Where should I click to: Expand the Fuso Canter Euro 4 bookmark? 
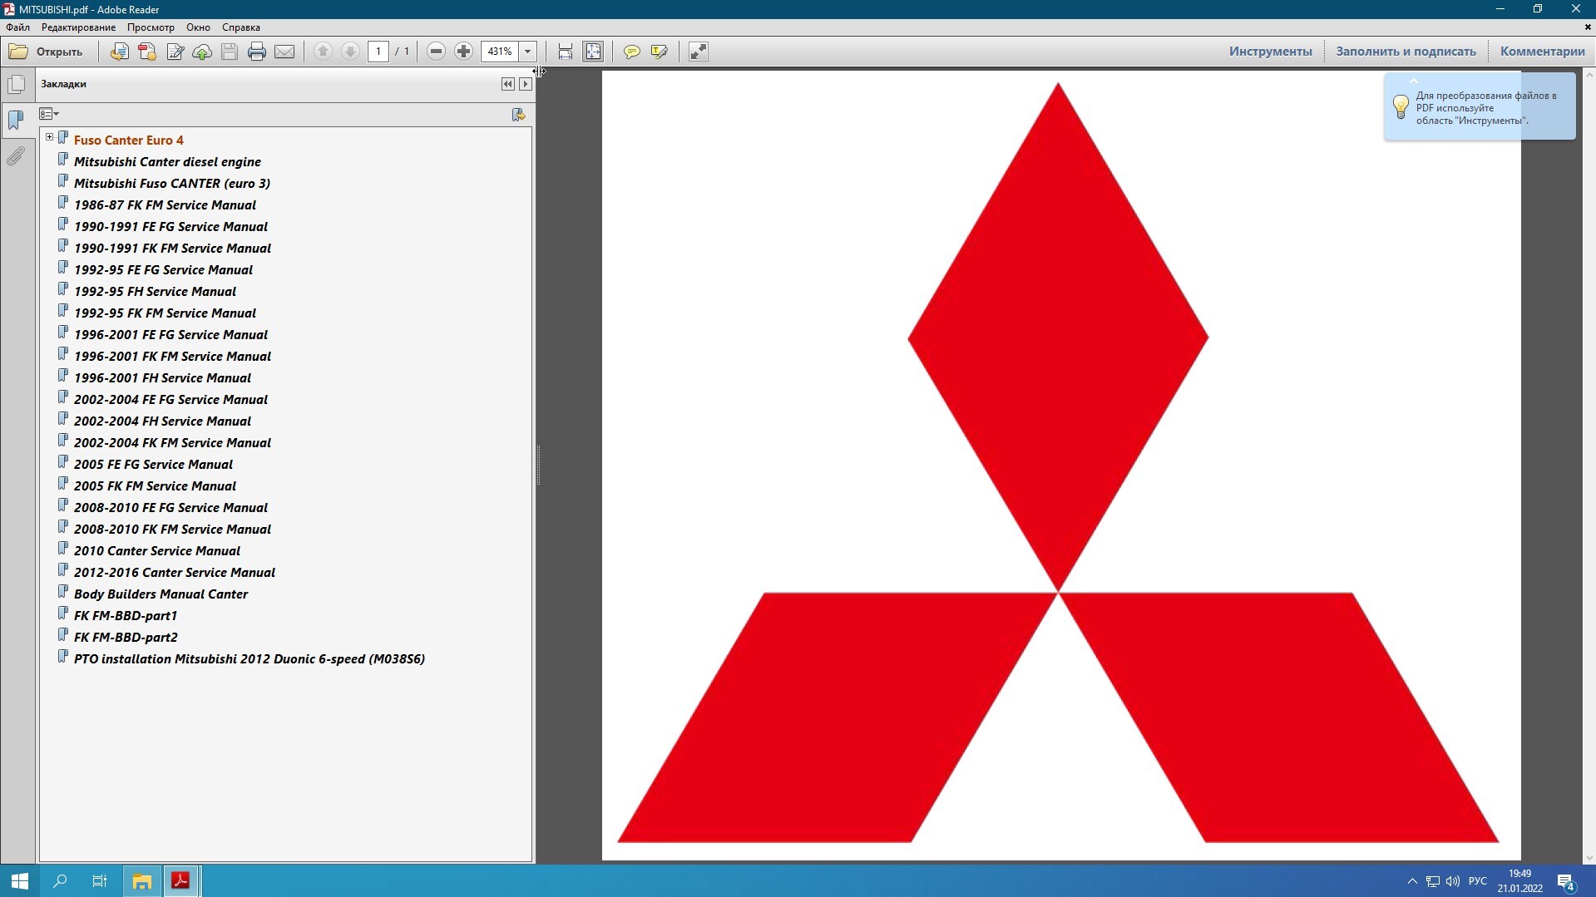pos(49,137)
